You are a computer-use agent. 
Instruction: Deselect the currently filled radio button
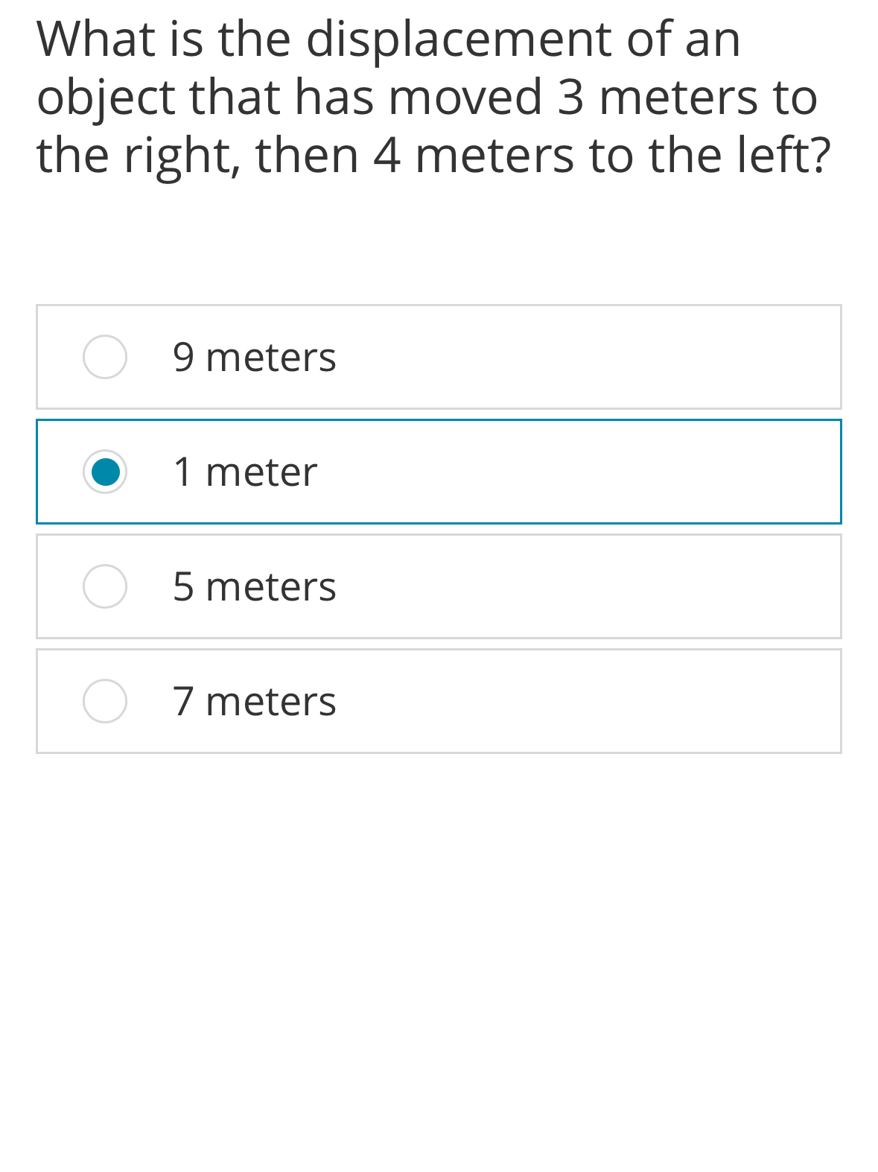(104, 472)
